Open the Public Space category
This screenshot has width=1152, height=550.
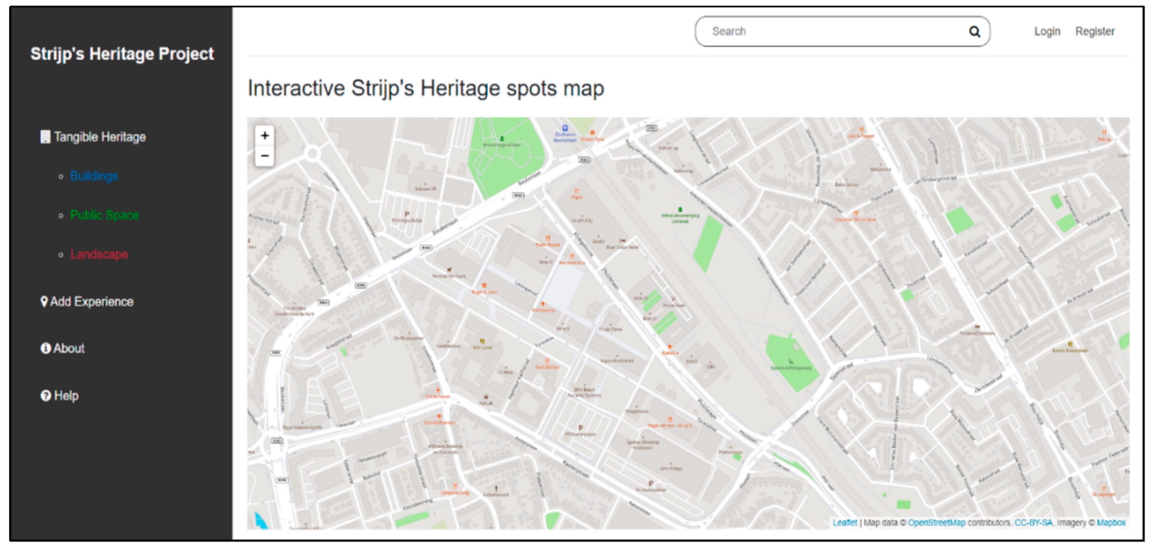tap(104, 215)
